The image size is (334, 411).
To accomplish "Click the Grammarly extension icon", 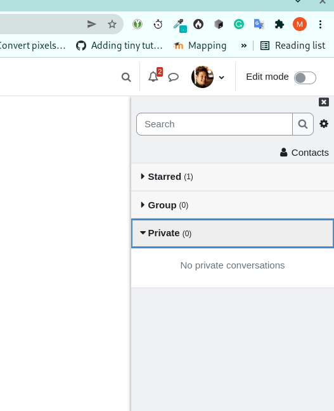I will [x=239, y=24].
